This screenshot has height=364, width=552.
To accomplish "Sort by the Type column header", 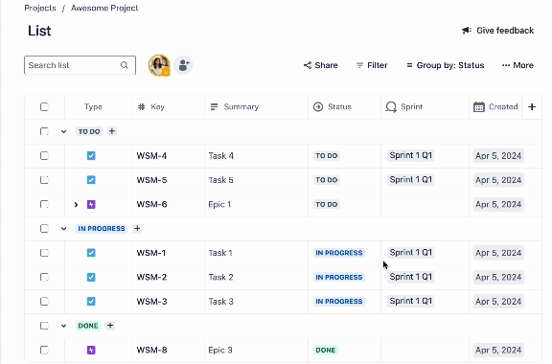I will coord(93,106).
